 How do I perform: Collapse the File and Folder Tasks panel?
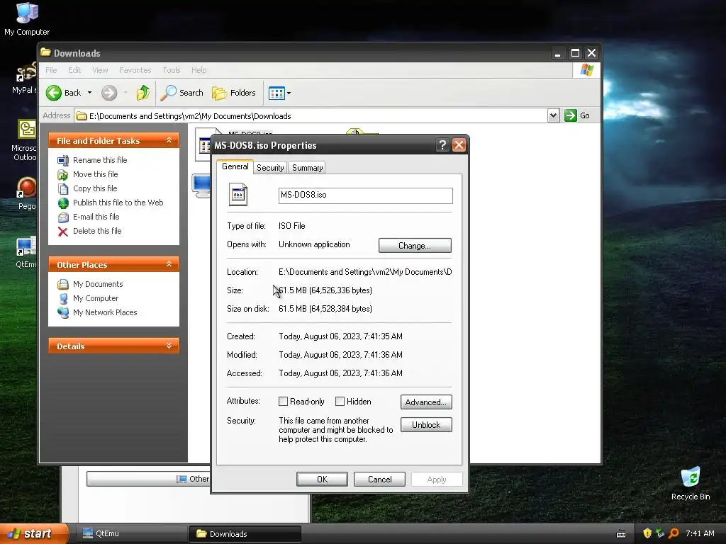tap(169, 140)
